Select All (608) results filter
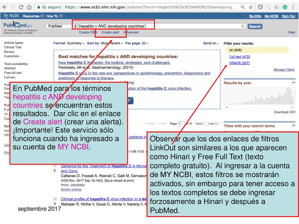299x224 pixels. [x=235, y=50]
